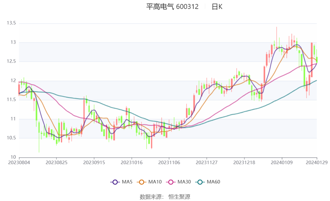The height and width of the screenshot is (201, 330).
Task: Click the 20240109 x-axis date label
Action: [282, 162]
